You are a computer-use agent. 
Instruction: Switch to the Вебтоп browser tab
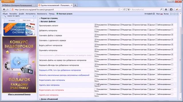(x=19, y=5)
